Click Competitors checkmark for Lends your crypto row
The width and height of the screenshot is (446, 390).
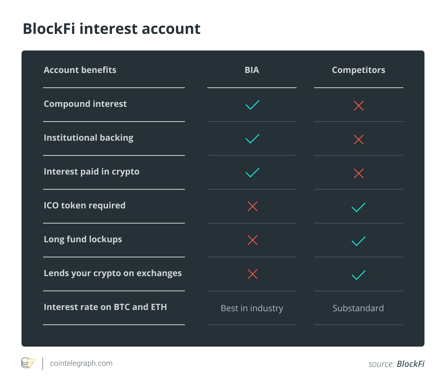click(x=359, y=275)
